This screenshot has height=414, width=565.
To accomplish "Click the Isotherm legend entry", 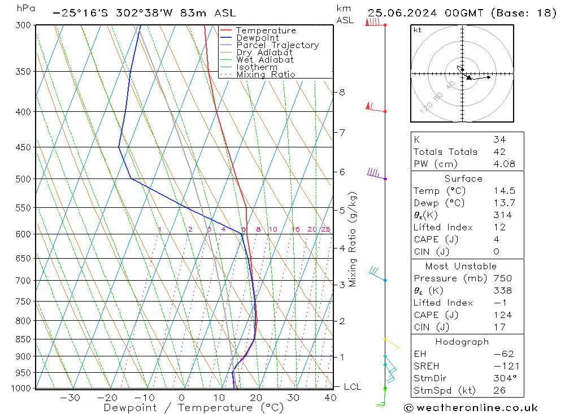I will tap(257, 67).
